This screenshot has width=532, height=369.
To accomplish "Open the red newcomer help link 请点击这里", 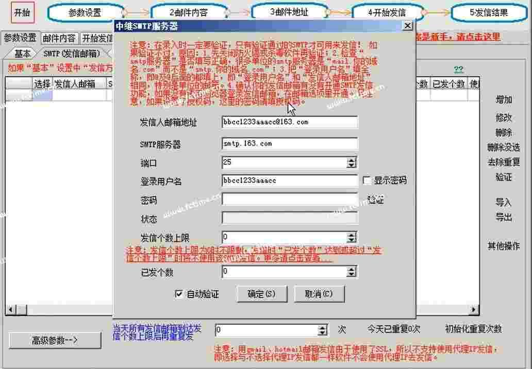I will tap(478, 37).
